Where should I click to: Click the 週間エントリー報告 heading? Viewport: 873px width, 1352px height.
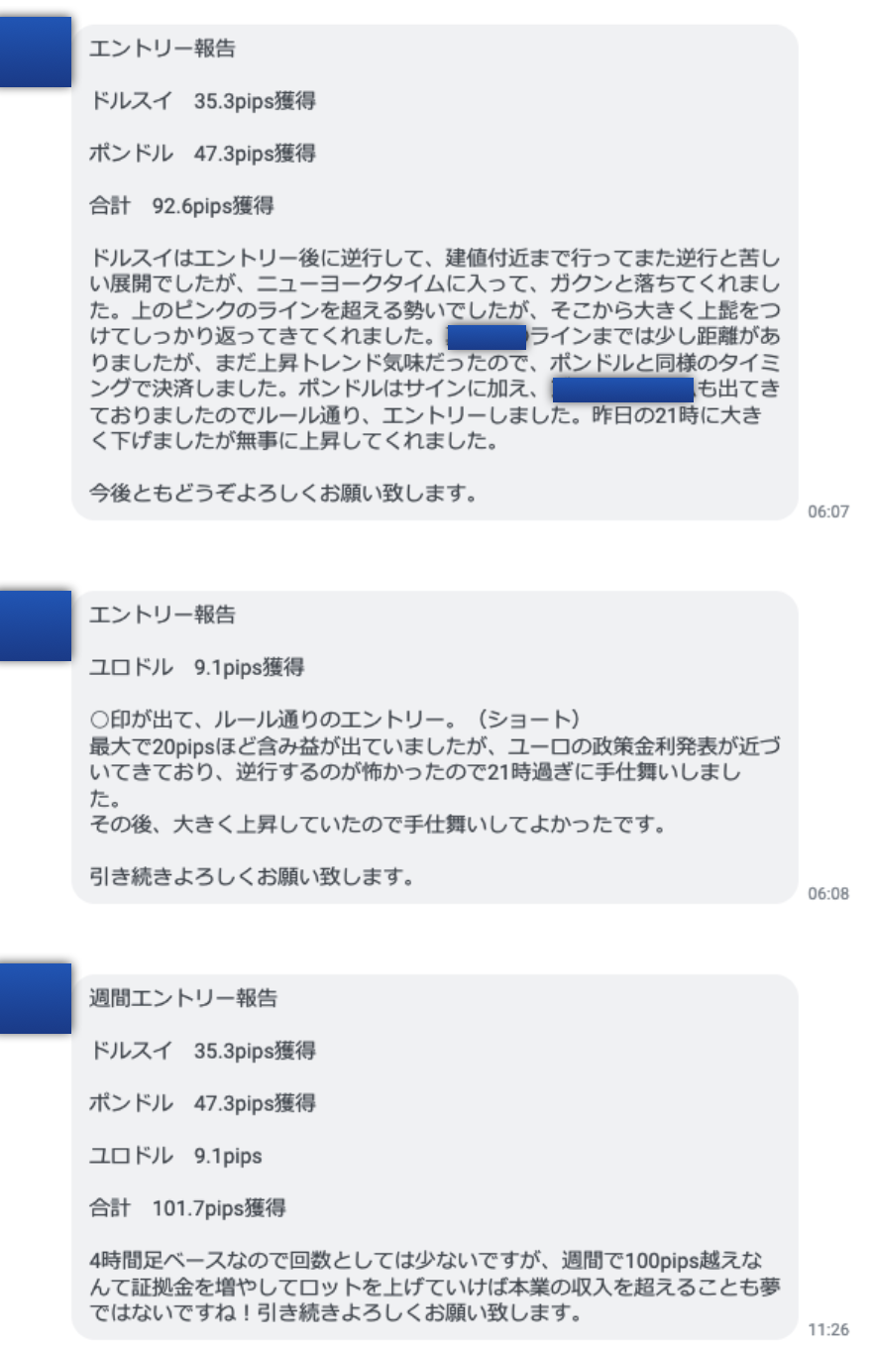[183, 998]
